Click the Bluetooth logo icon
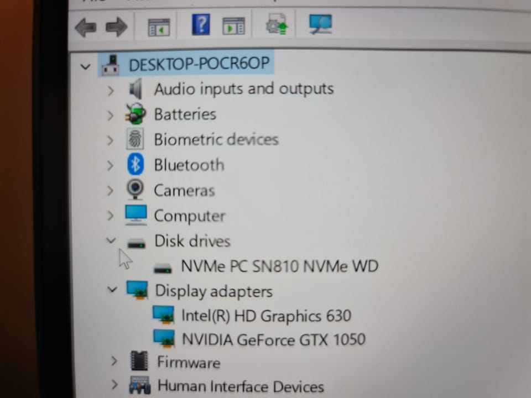 (x=136, y=165)
